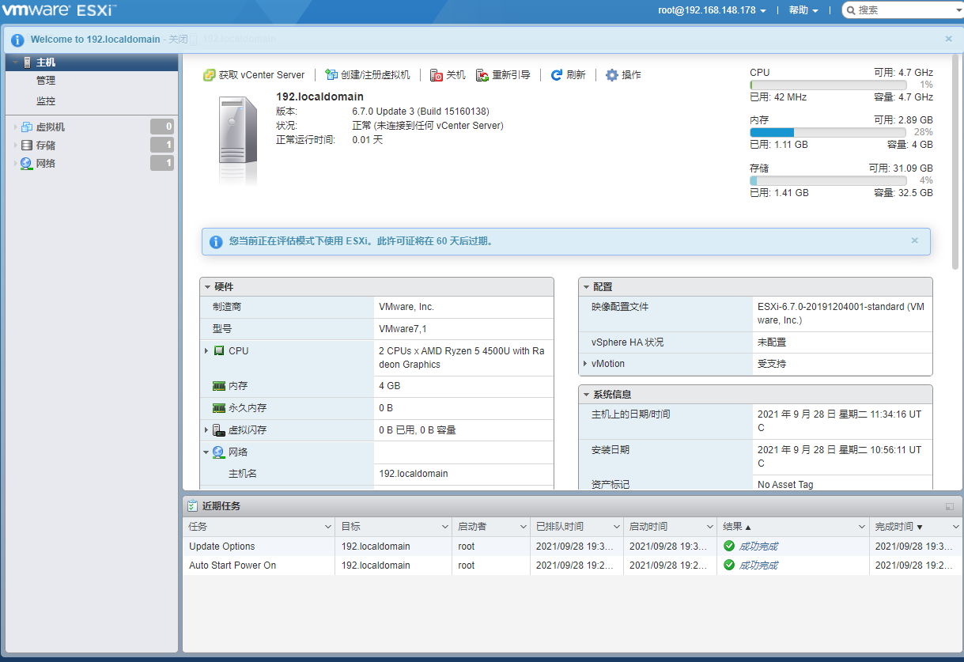Screen dimensions: 964x662
Task: Click the blue refresh (刷新) icon
Action: pos(557,75)
